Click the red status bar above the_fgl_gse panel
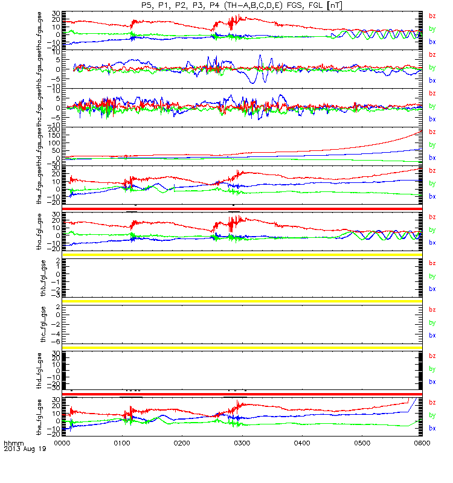 tap(242, 394)
